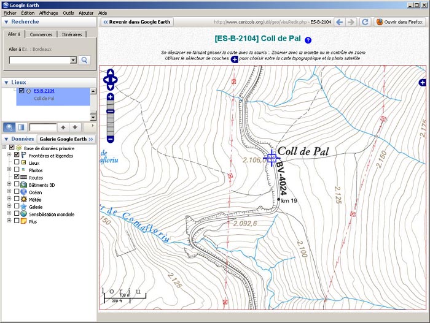This screenshot has width=430, height=323.
Task: Disable the Routes layer checkbox
Action: pos(17,177)
